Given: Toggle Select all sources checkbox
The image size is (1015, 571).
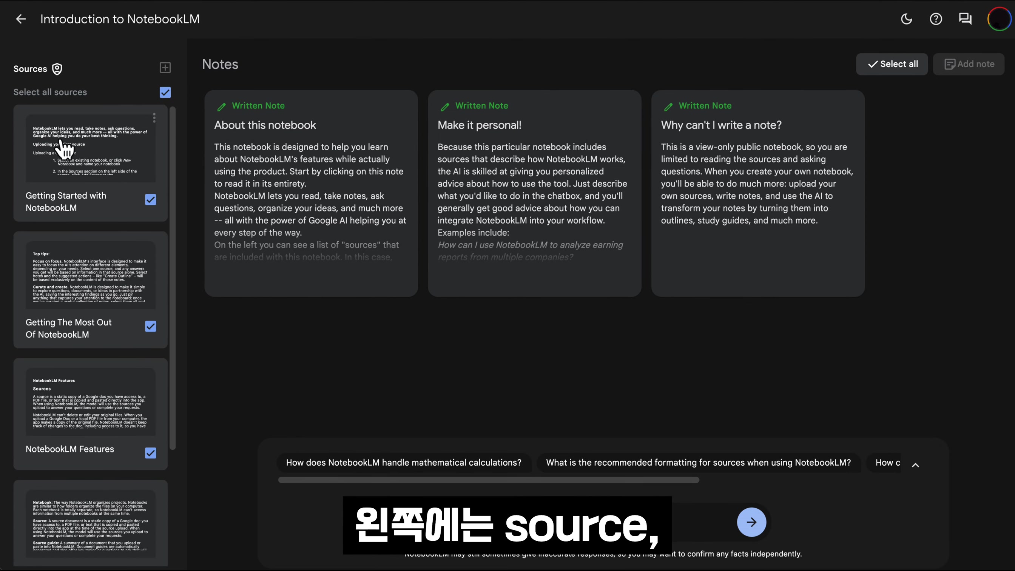Looking at the screenshot, I should (x=165, y=92).
